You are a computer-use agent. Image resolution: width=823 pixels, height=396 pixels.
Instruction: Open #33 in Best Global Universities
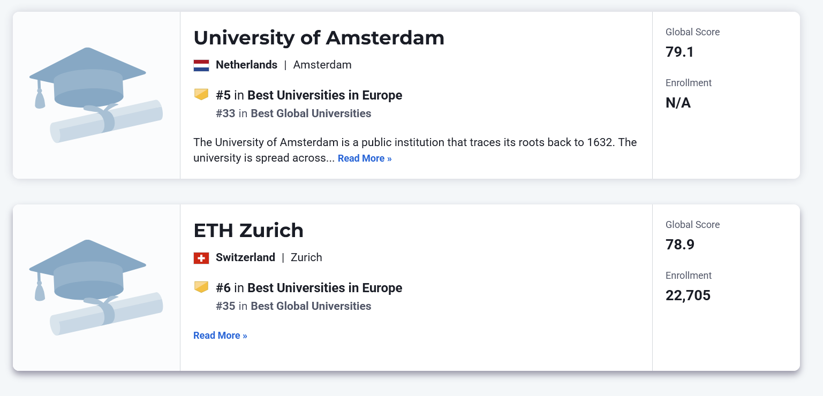tap(293, 113)
